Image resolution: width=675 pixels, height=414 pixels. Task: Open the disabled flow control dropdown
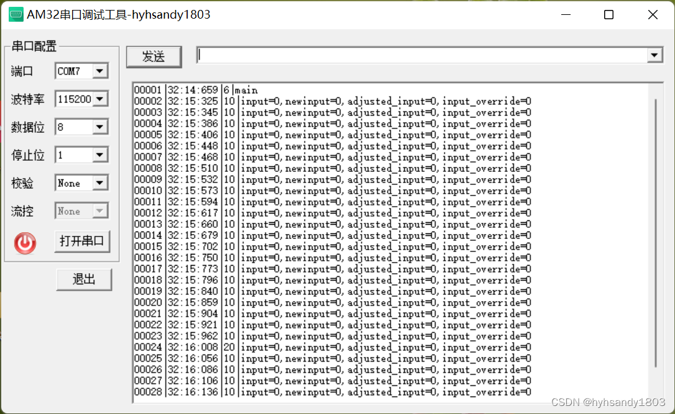[99, 211]
